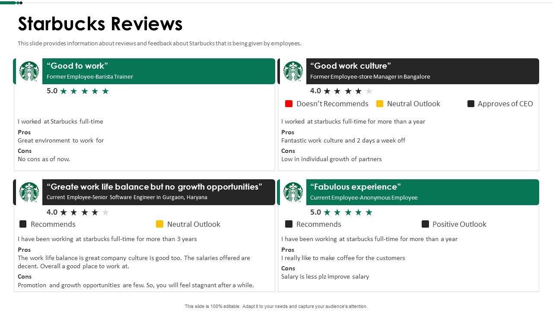
Task: Click the 4.0 rating in the Senior Software Engineer review
Action: point(52,212)
